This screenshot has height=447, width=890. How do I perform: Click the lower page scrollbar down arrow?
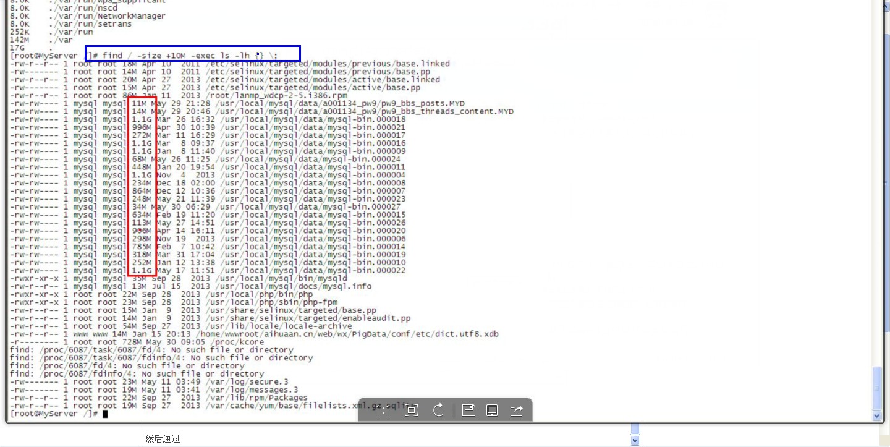click(x=635, y=440)
